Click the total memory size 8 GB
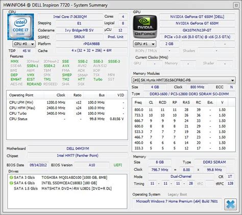The width and height of the screenshot is (242, 215). click(160, 162)
